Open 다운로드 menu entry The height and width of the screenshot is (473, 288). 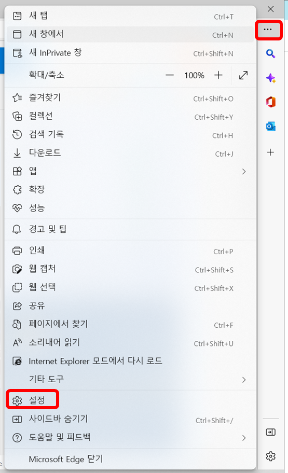pyautogui.click(x=130, y=153)
